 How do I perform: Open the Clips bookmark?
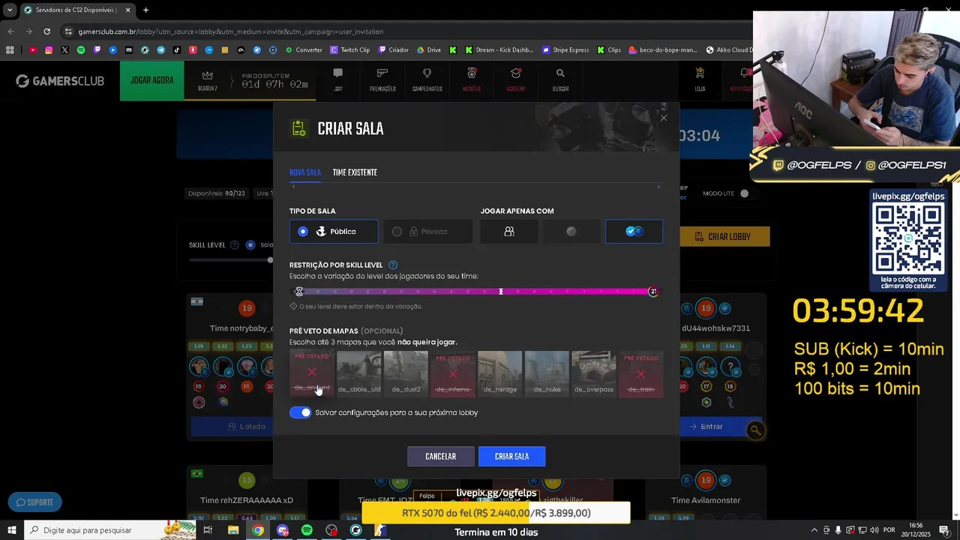coord(609,50)
